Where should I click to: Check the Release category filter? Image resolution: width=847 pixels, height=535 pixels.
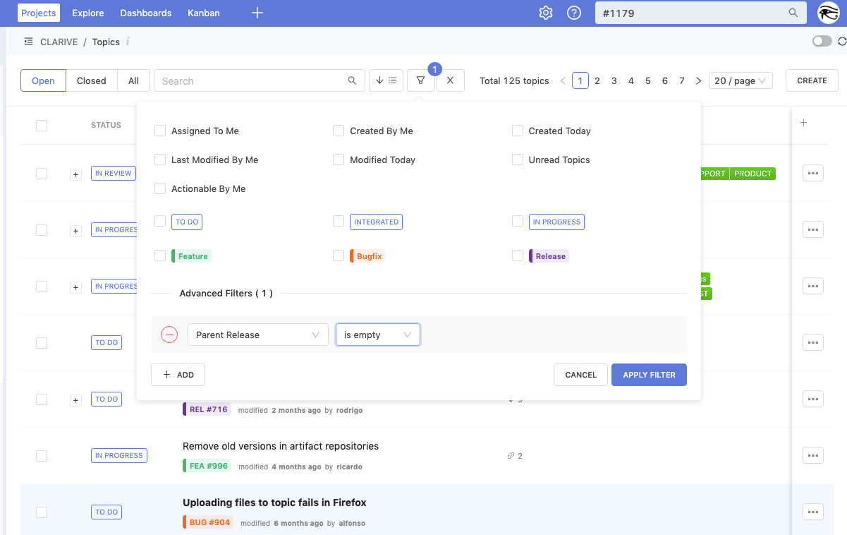click(x=518, y=256)
